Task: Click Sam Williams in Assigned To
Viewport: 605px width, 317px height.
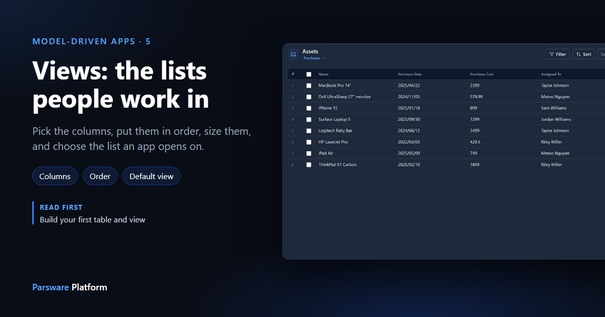Action: pos(554,108)
